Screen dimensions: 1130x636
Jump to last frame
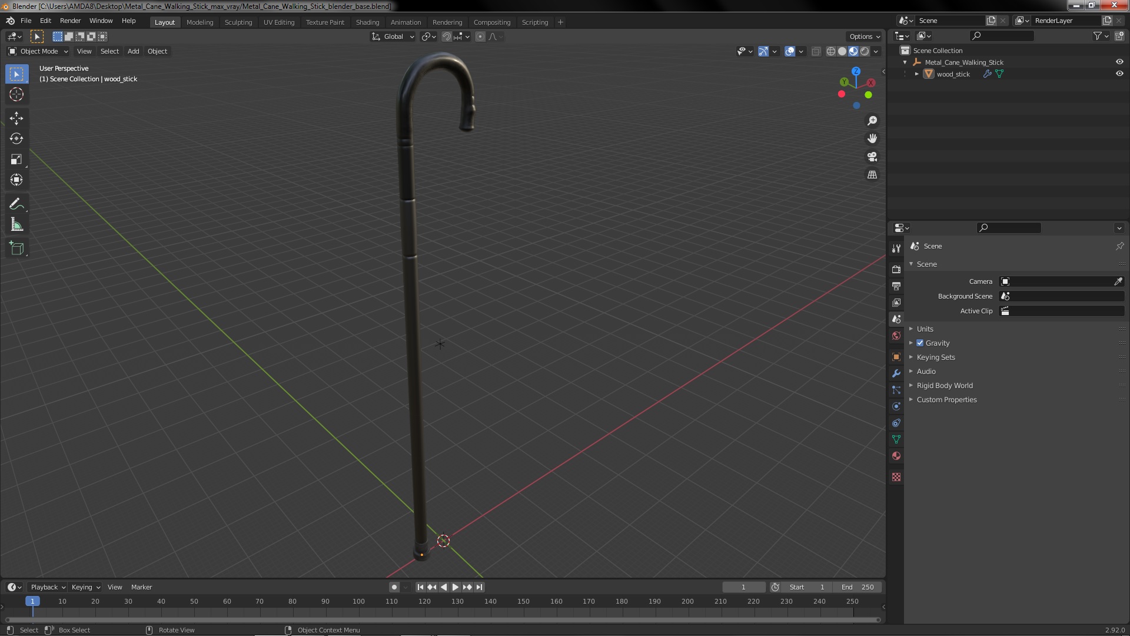(479, 587)
